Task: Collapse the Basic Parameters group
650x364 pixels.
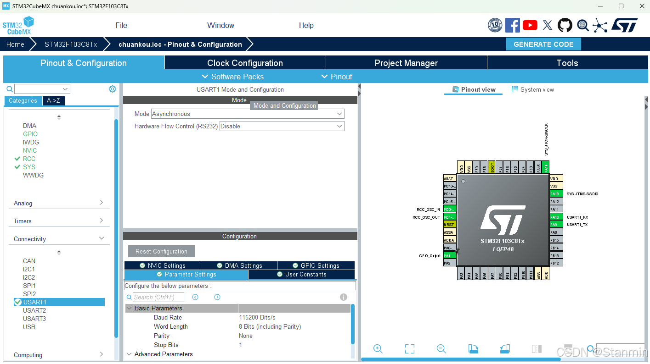Action: [130, 308]
